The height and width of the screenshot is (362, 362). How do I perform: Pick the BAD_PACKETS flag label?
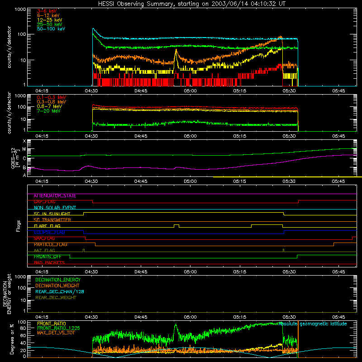point(49,263)
